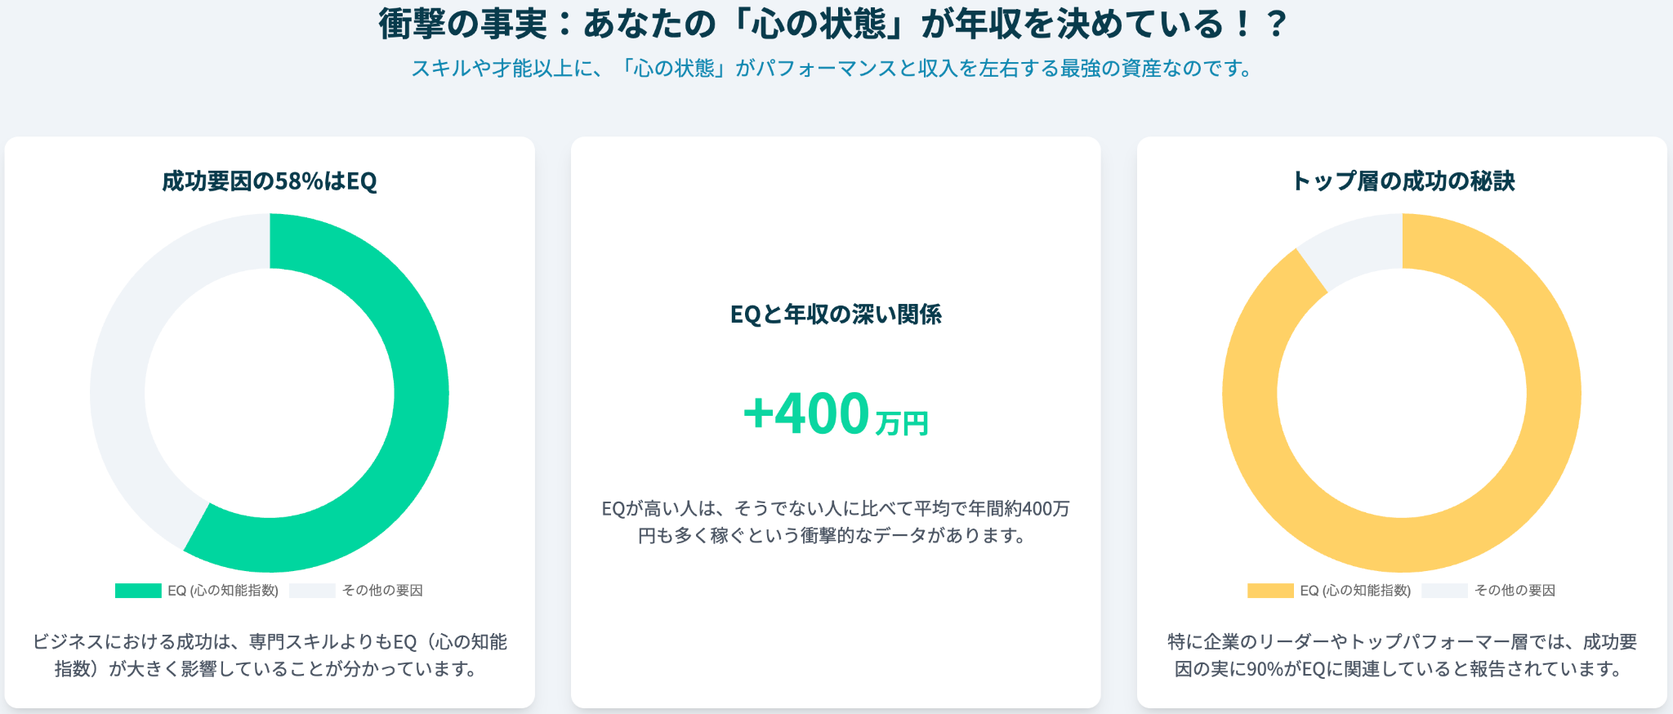Toggle その他の要因 legend label under yellow chart
This screenshot has width=1673, height=714.
[1515, 591]
